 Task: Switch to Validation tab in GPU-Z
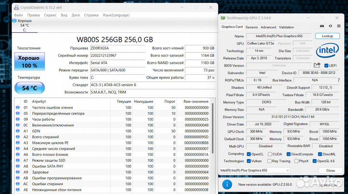pos(286,27)
